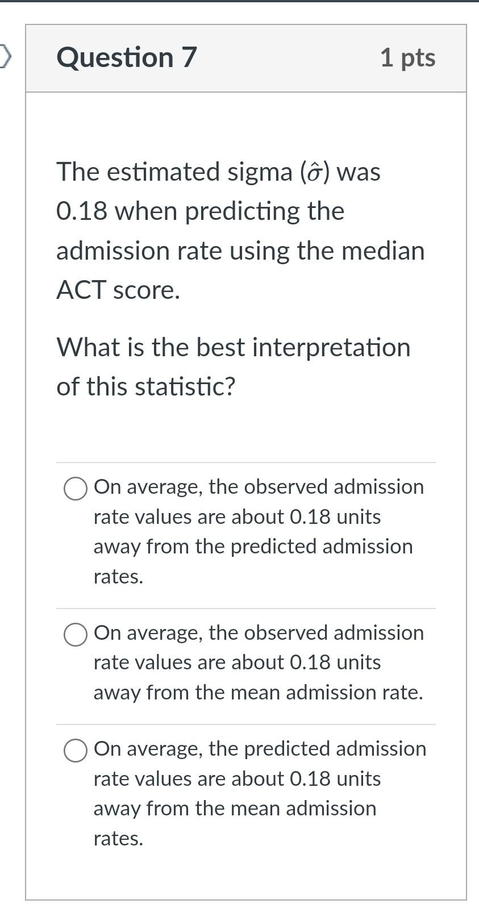Click the word "rates." ending the first answer
The image size is (479, 904).
[x=118, y=577]
